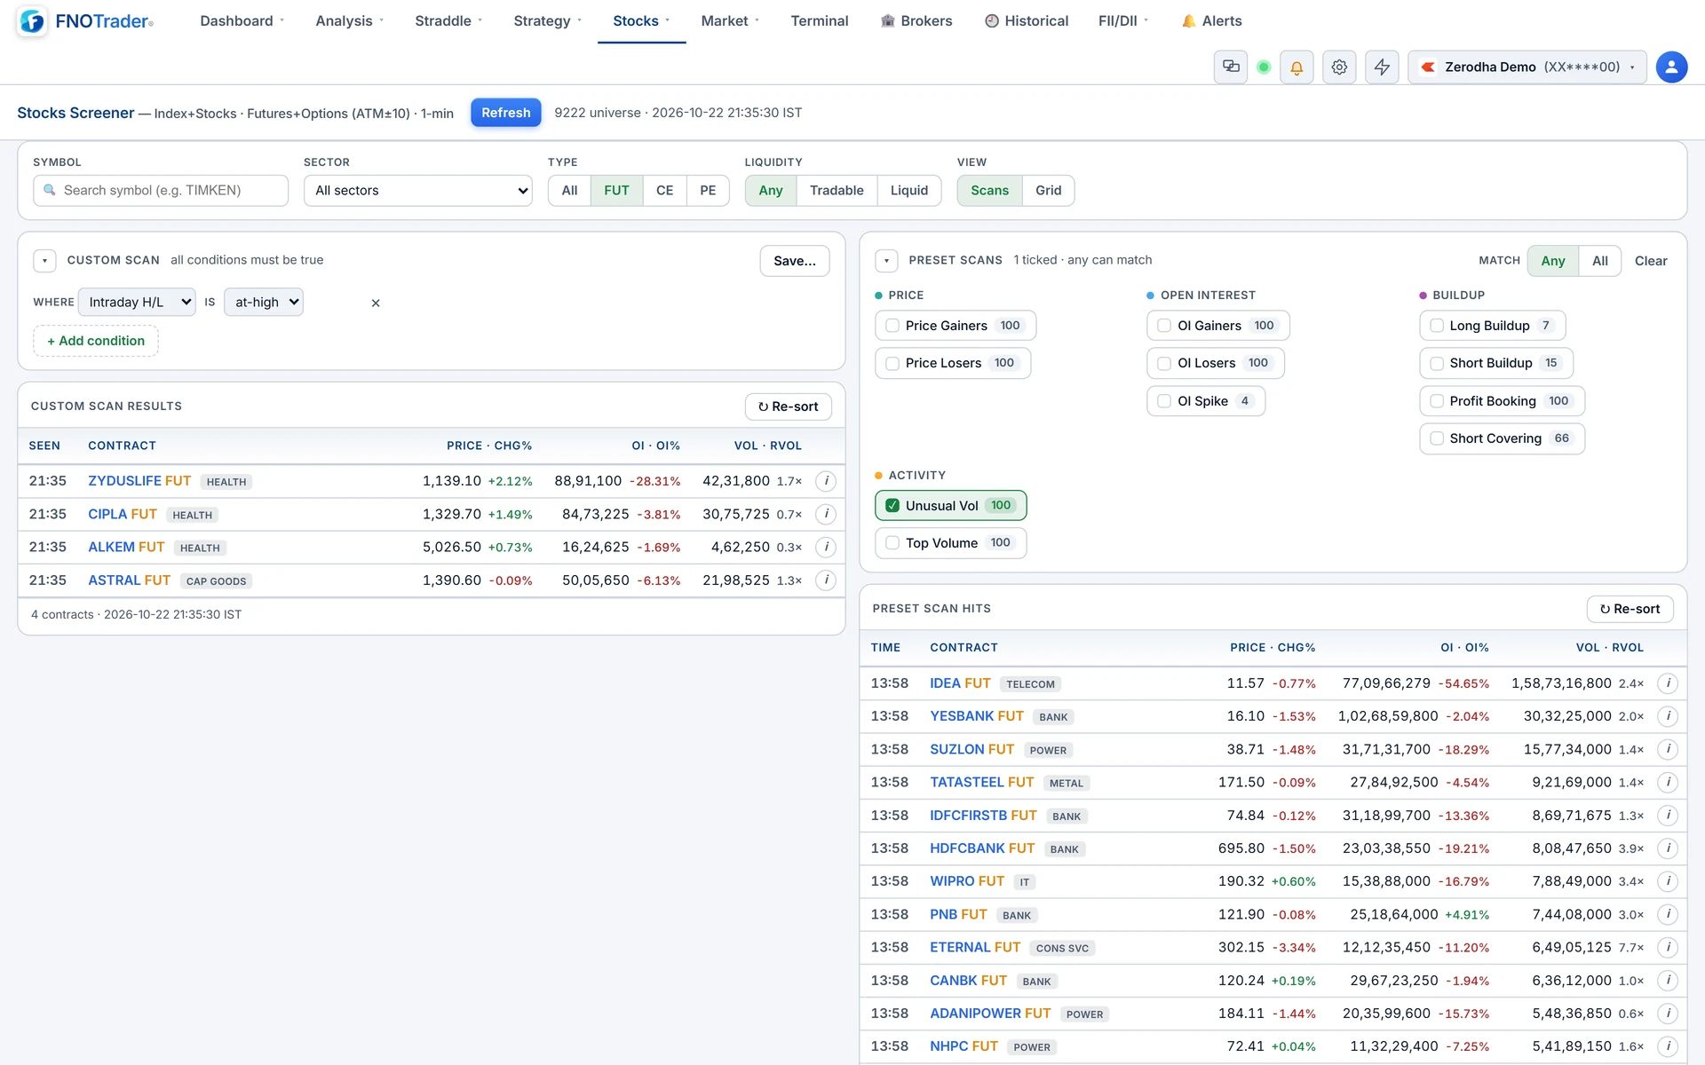Remove the Intraday H/L condition with the X
The image size is (1705, 1065).
click(x=376, y=303)
